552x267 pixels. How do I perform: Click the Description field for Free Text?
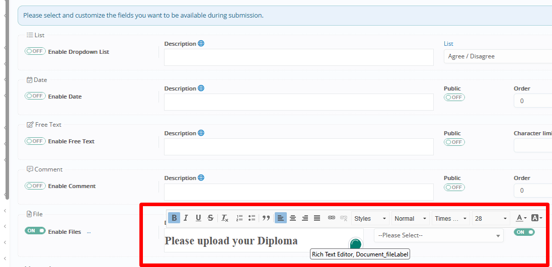(x=298, y=147)
